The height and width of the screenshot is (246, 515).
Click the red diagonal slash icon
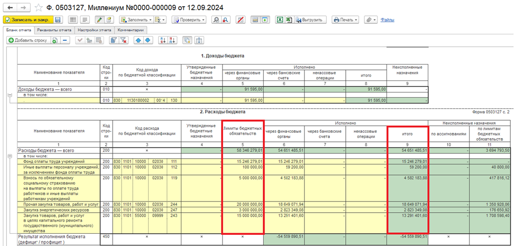point(241,20)
